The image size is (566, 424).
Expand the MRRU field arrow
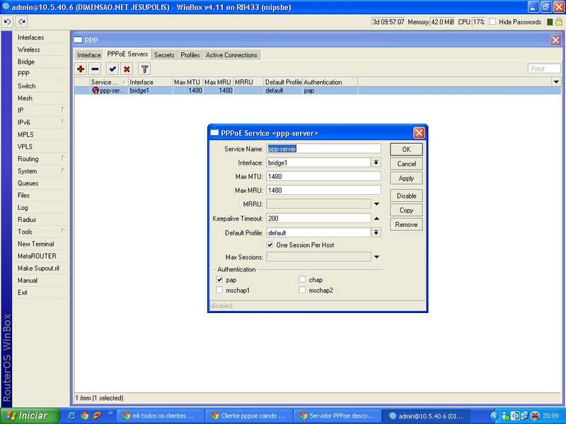pyautogui.click(x=376, y=204)
